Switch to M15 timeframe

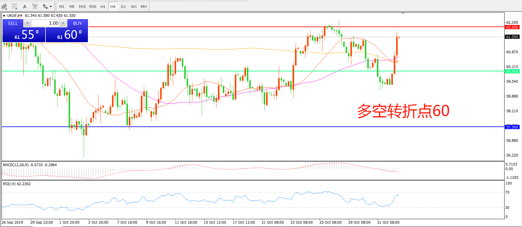(82, 6)
